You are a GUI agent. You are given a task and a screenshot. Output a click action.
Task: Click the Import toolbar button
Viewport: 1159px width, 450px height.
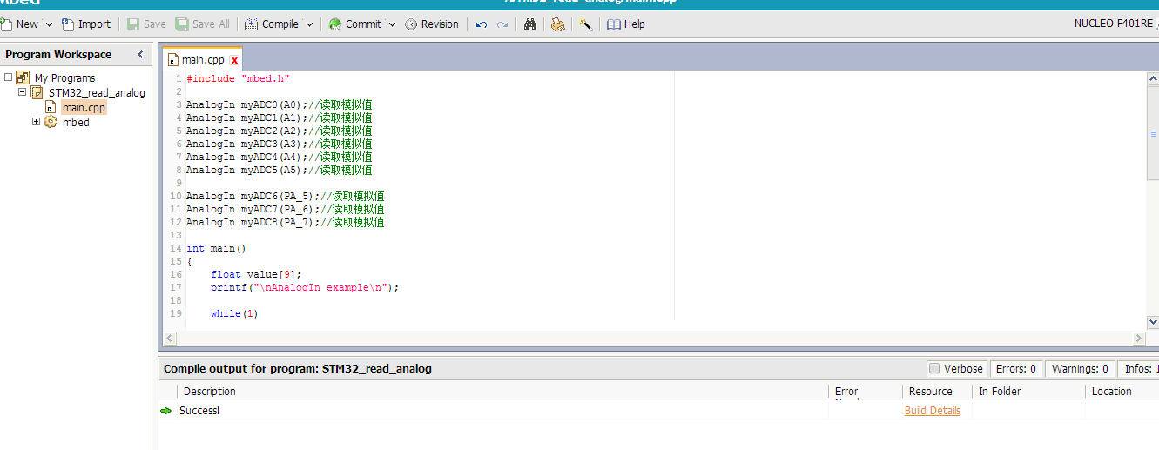[x=86, y=24]
